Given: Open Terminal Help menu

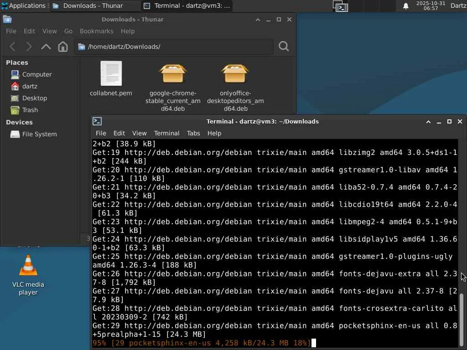Looking at the screenshot, I should point(214,134).
